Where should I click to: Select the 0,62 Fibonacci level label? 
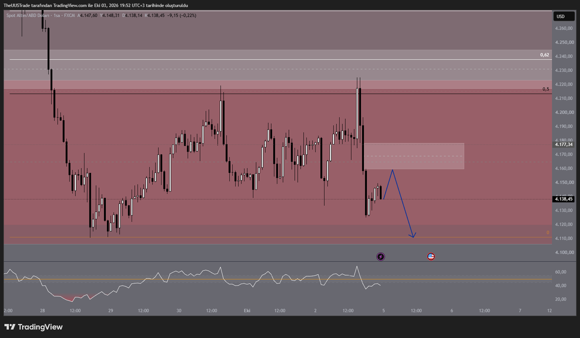[x=544, y=55]
